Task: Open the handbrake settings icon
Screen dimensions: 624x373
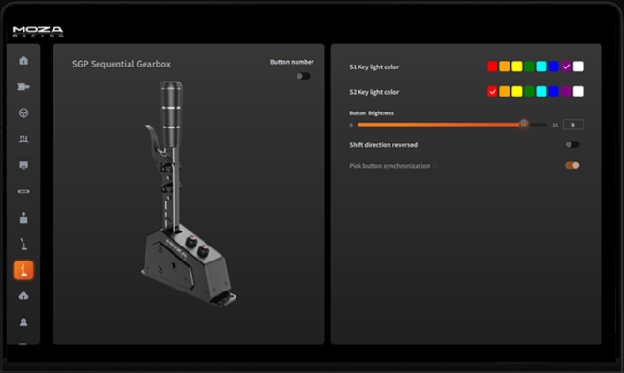Action: click(x=23, y=245)
